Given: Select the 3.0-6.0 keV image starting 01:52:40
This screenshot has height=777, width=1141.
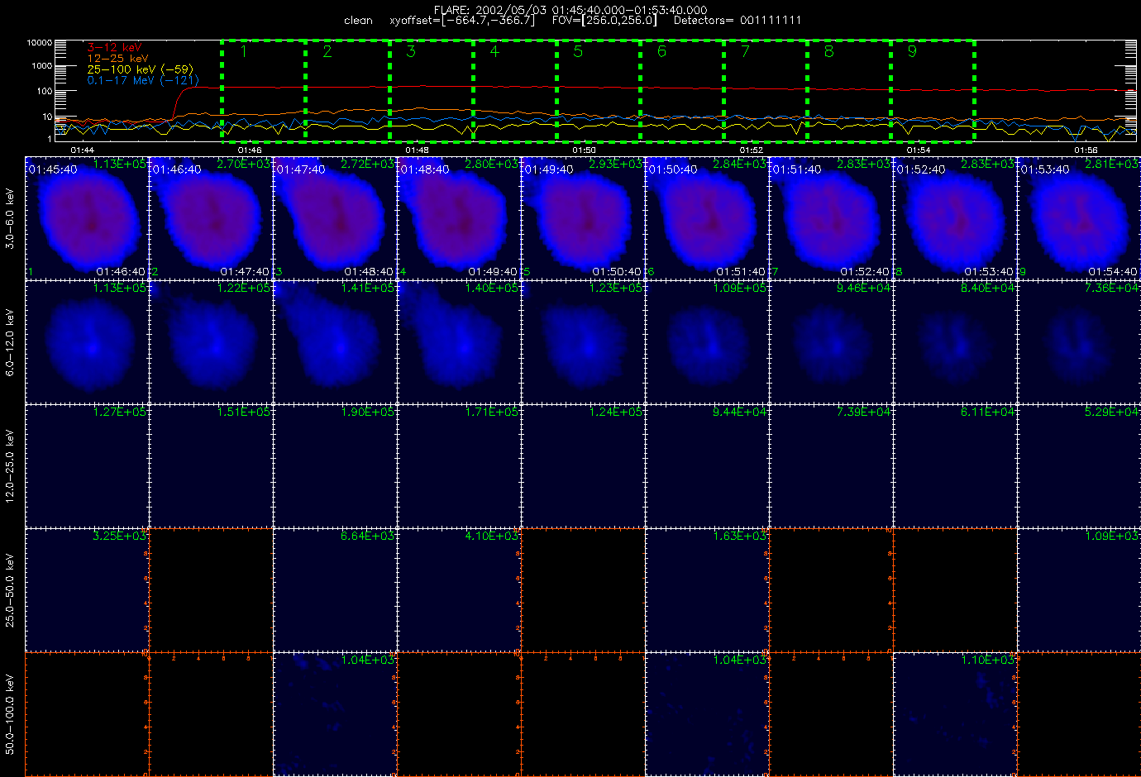Looking at the screenshot, I should point(955,218).
